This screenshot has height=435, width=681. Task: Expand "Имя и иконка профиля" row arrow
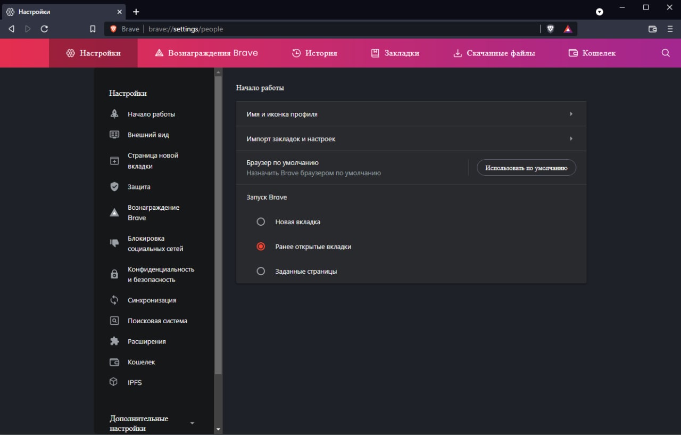point(571,114)
